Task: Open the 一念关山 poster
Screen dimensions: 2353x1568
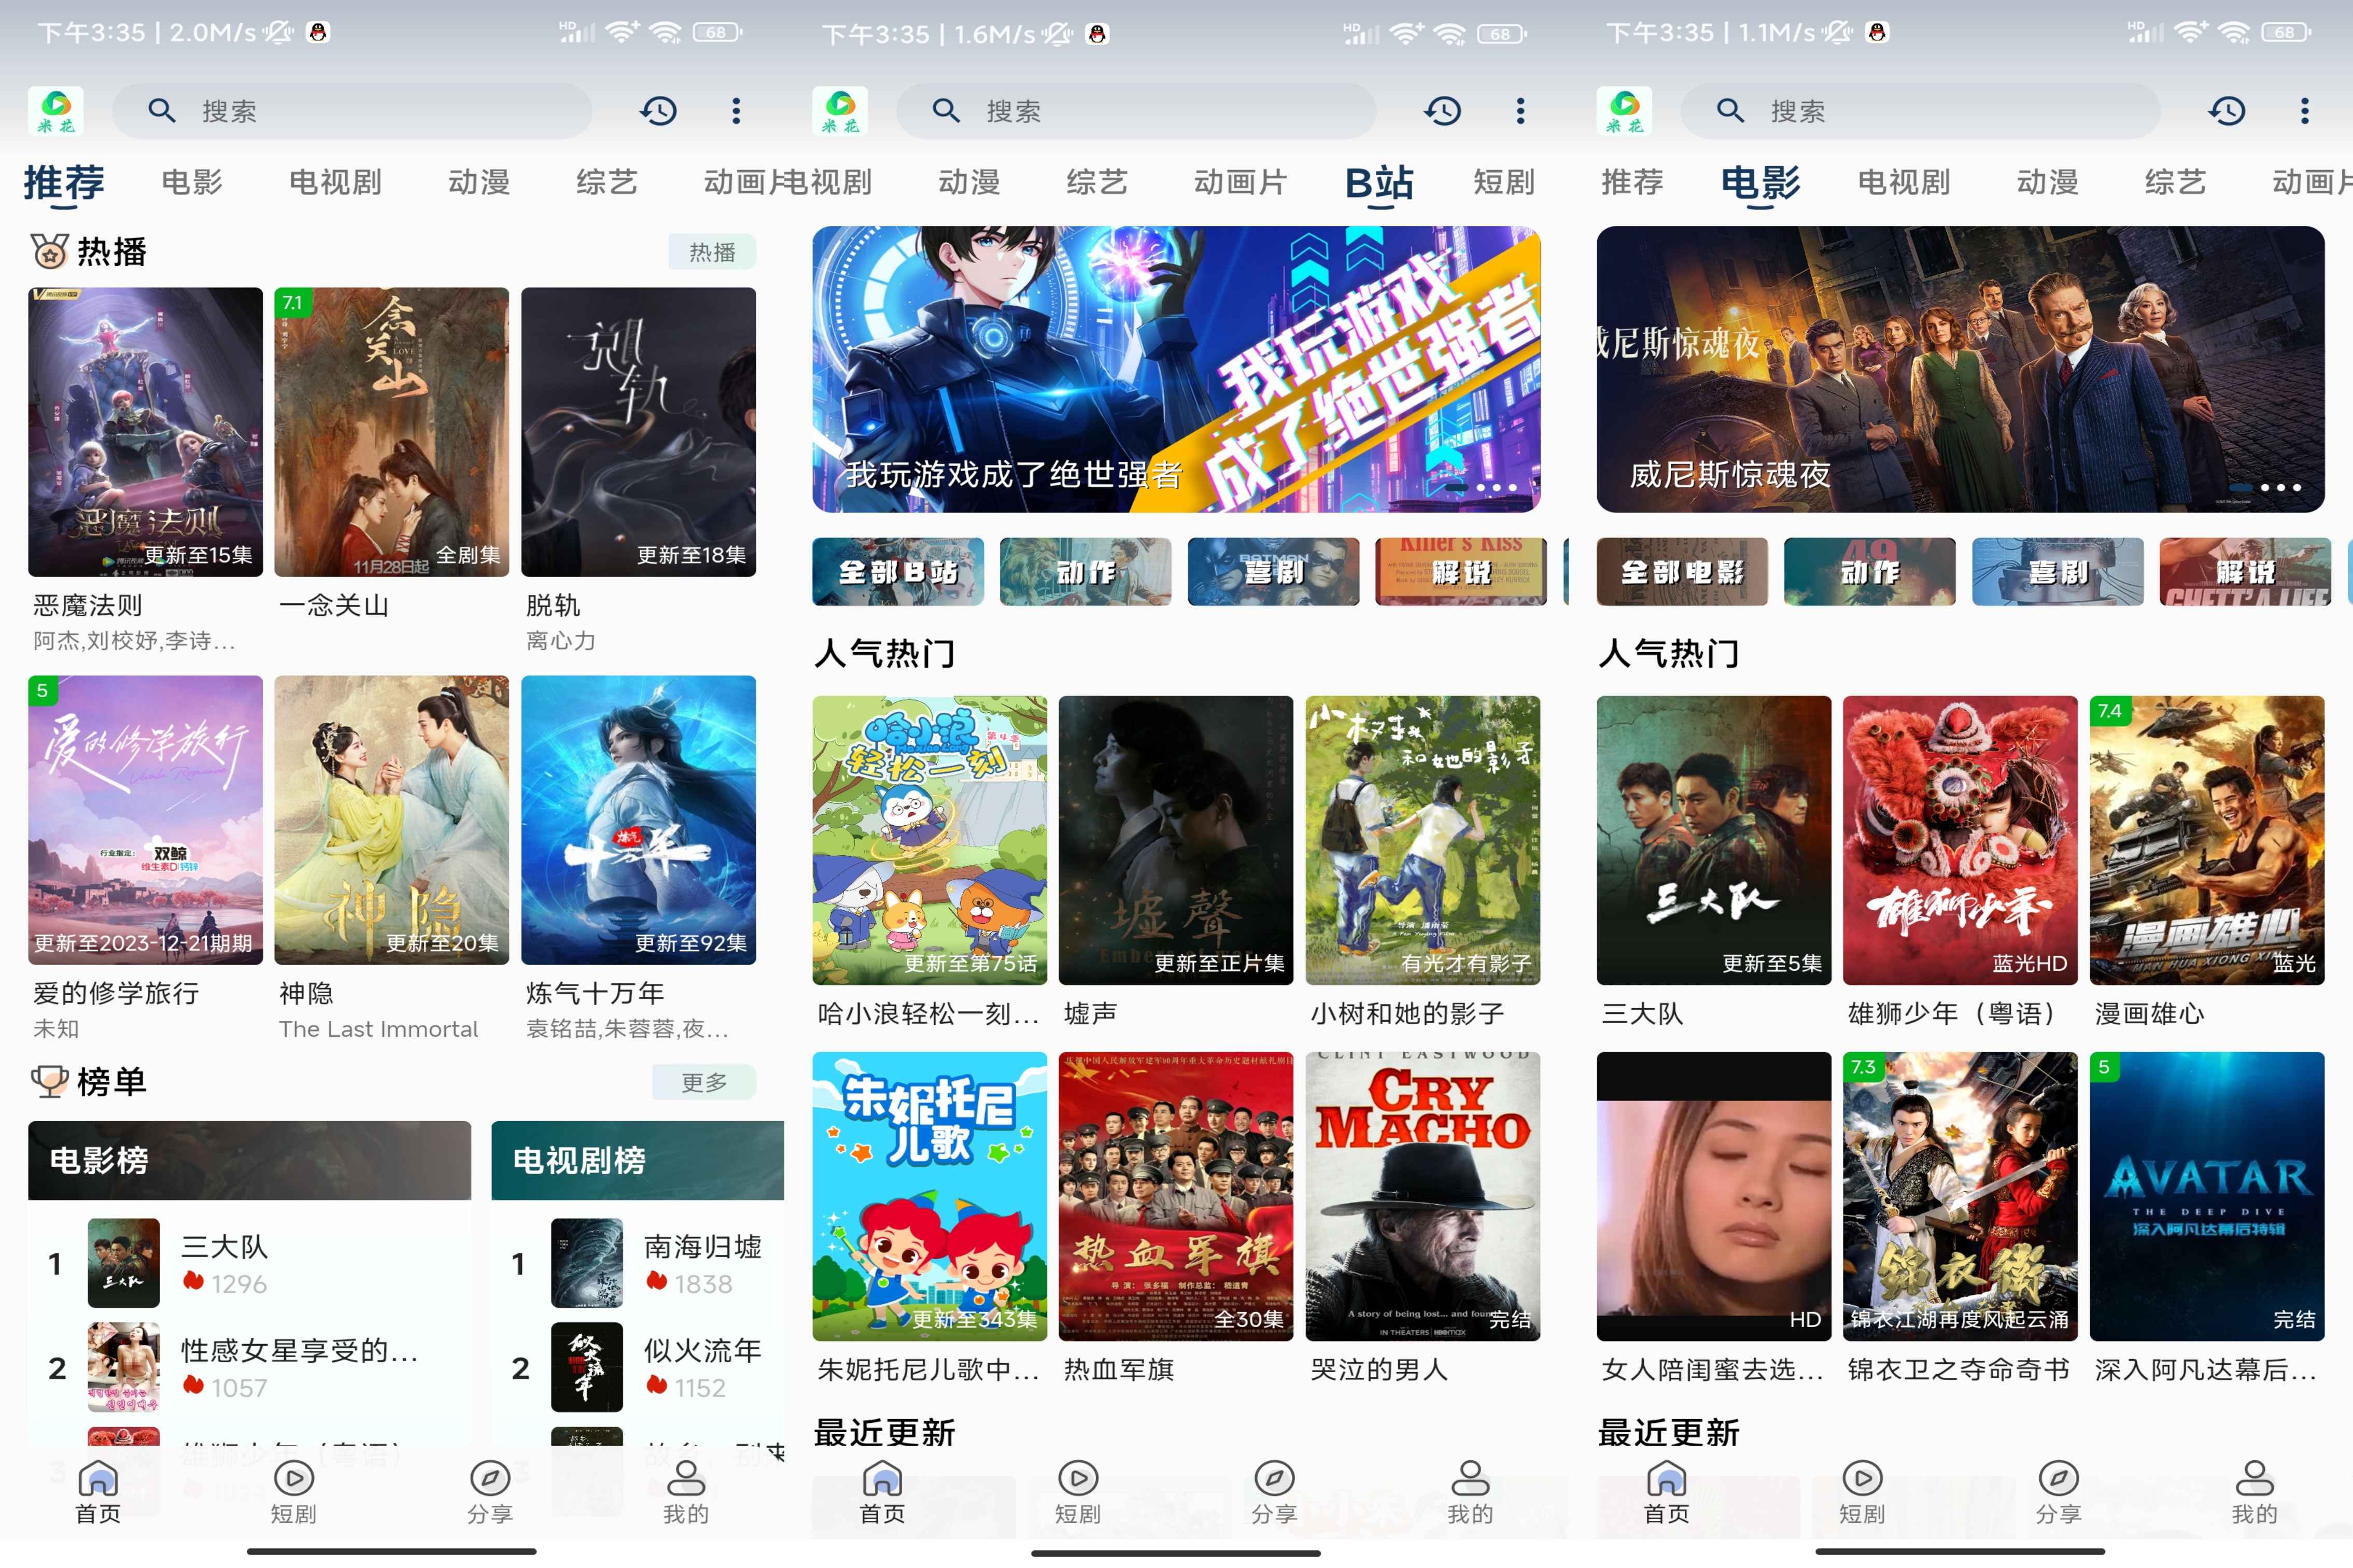Action: [x=391, y=432]
